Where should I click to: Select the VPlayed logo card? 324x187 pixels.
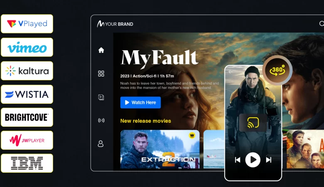[27, 24]
